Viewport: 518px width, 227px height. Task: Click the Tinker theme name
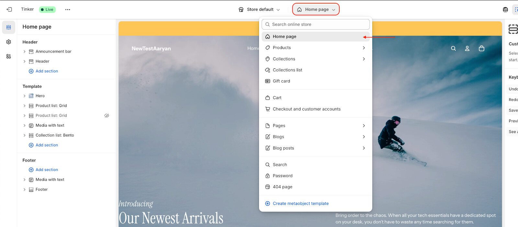pyautogui.click(x=28, y=9)
